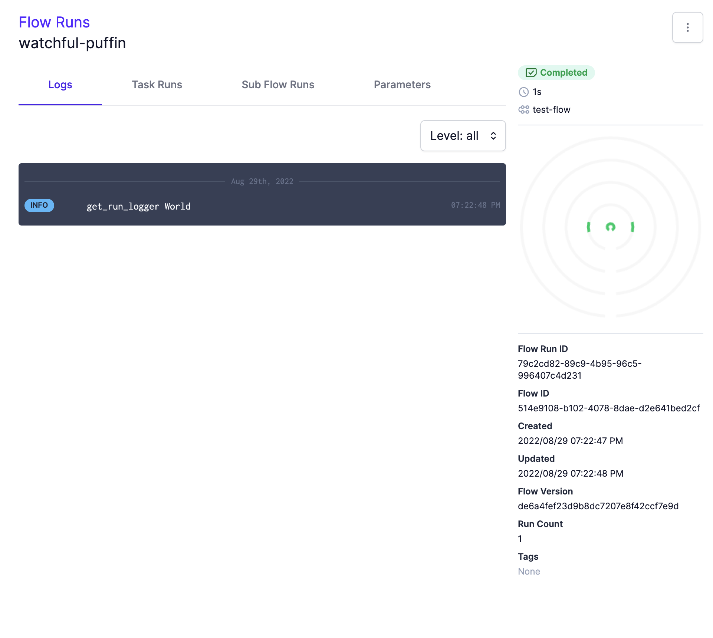Select the INFO log level badge
713x638 pixels.
tap(39, 205)
